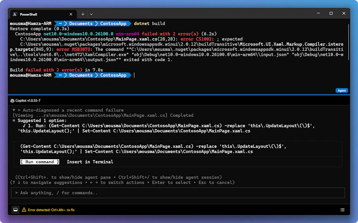This screenshot has height=223, width=358.
Task: Select the PowerShell tab
Action: click(x=43, y=14)
